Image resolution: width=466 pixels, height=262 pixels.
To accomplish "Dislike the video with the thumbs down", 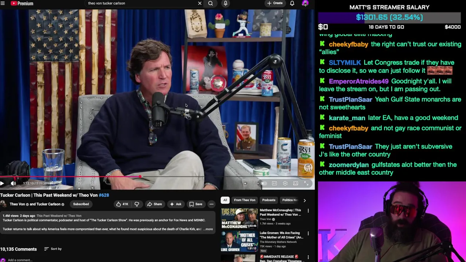I will click(x=137, y=204).
